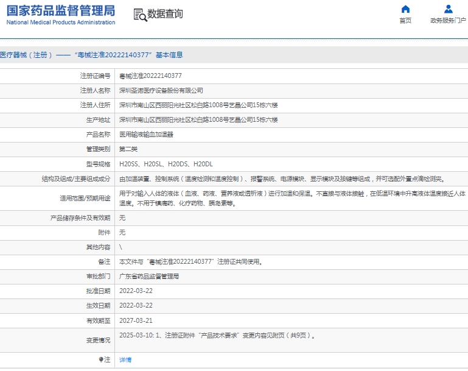Click the 国家药品监督管理局 logo title
Image resolution: width=468 pixels, height=371 pixels.
pos(61,11)
